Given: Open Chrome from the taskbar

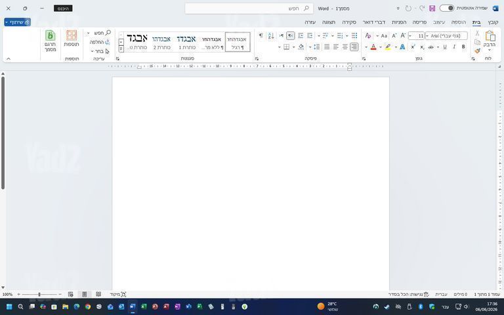Looking at the screenshot, I should 88,306.
